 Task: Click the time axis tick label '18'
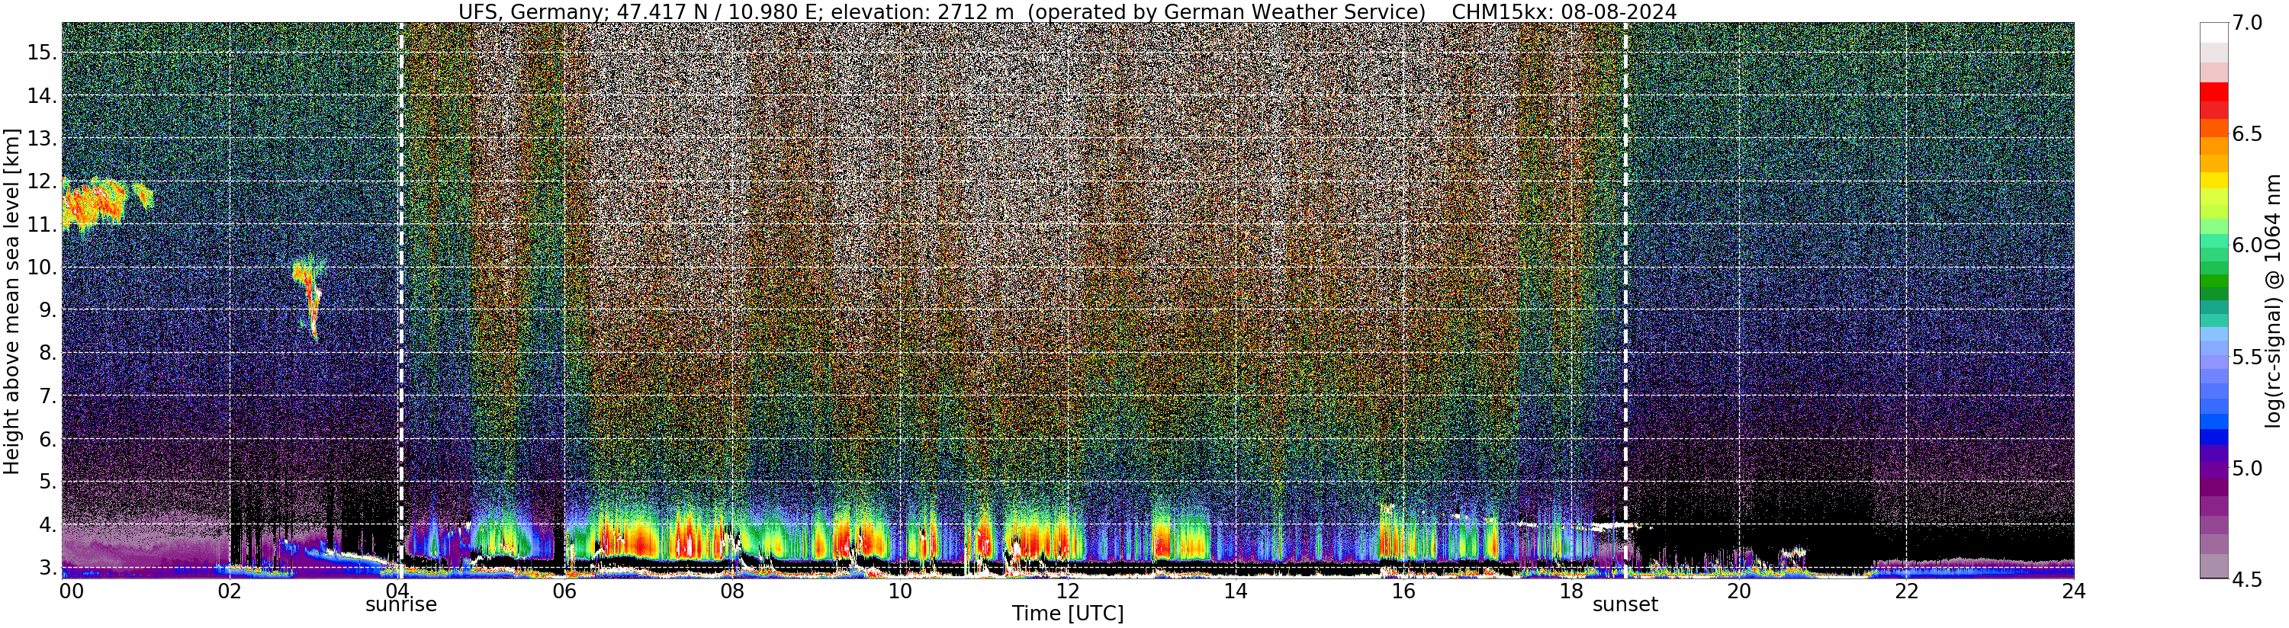coord(1571,591)
